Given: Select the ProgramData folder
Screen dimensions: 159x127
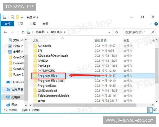Looking at the screenshot, I should coord(47,86).
